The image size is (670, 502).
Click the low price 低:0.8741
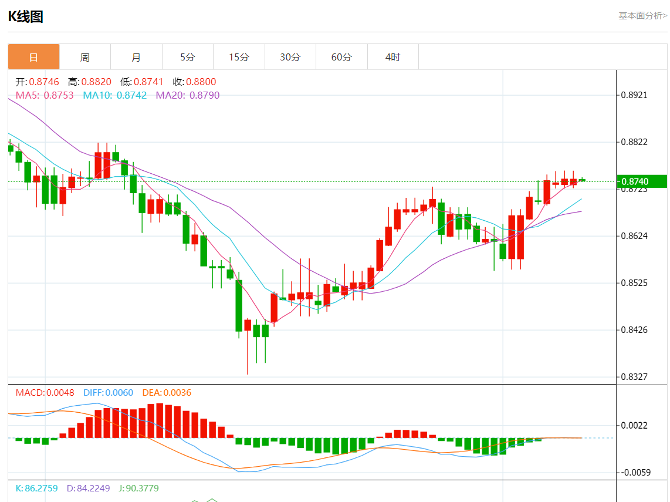[x=142, y=82]
